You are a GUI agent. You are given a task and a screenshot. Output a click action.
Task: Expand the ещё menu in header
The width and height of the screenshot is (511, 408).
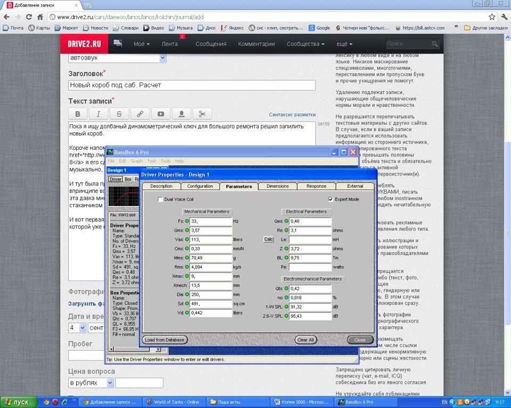tap(344, 44)
